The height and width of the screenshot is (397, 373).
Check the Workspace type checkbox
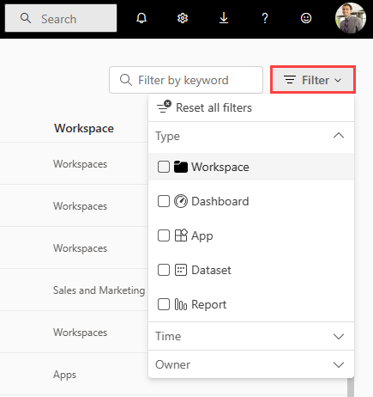(164, 167)
